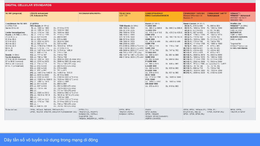Select the PCS 1900 band heading

tap(150, 79)
